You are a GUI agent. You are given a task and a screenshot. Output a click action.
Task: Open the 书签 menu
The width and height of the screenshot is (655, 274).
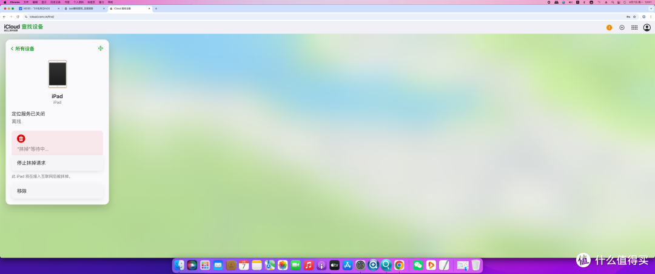pos(67,2)
